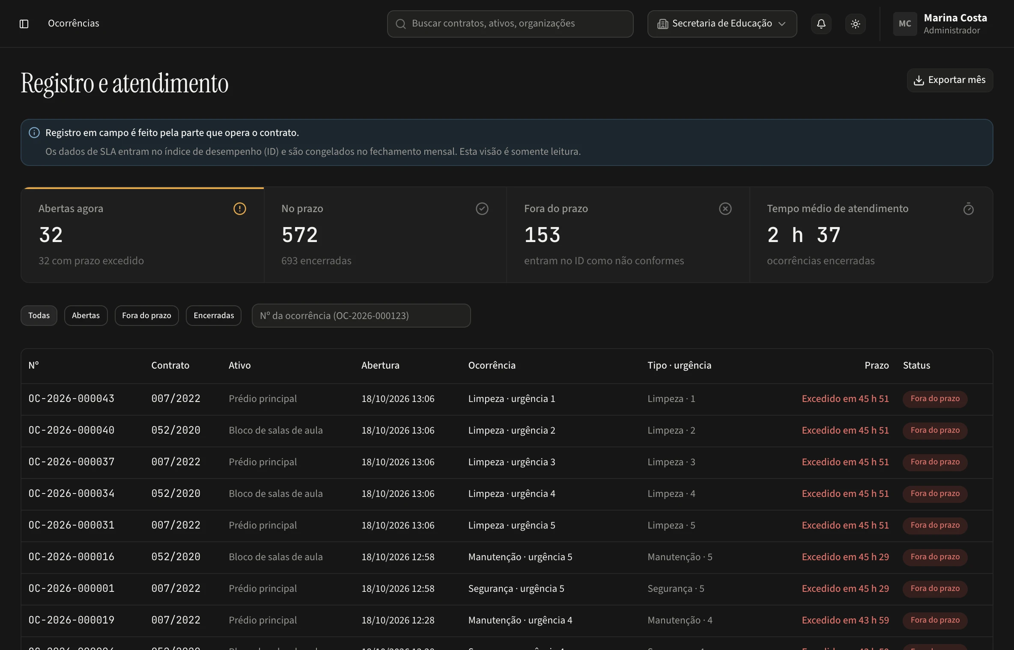
Task: Focus the Buscar contratos search box
Action: click(x=510, y=24)
